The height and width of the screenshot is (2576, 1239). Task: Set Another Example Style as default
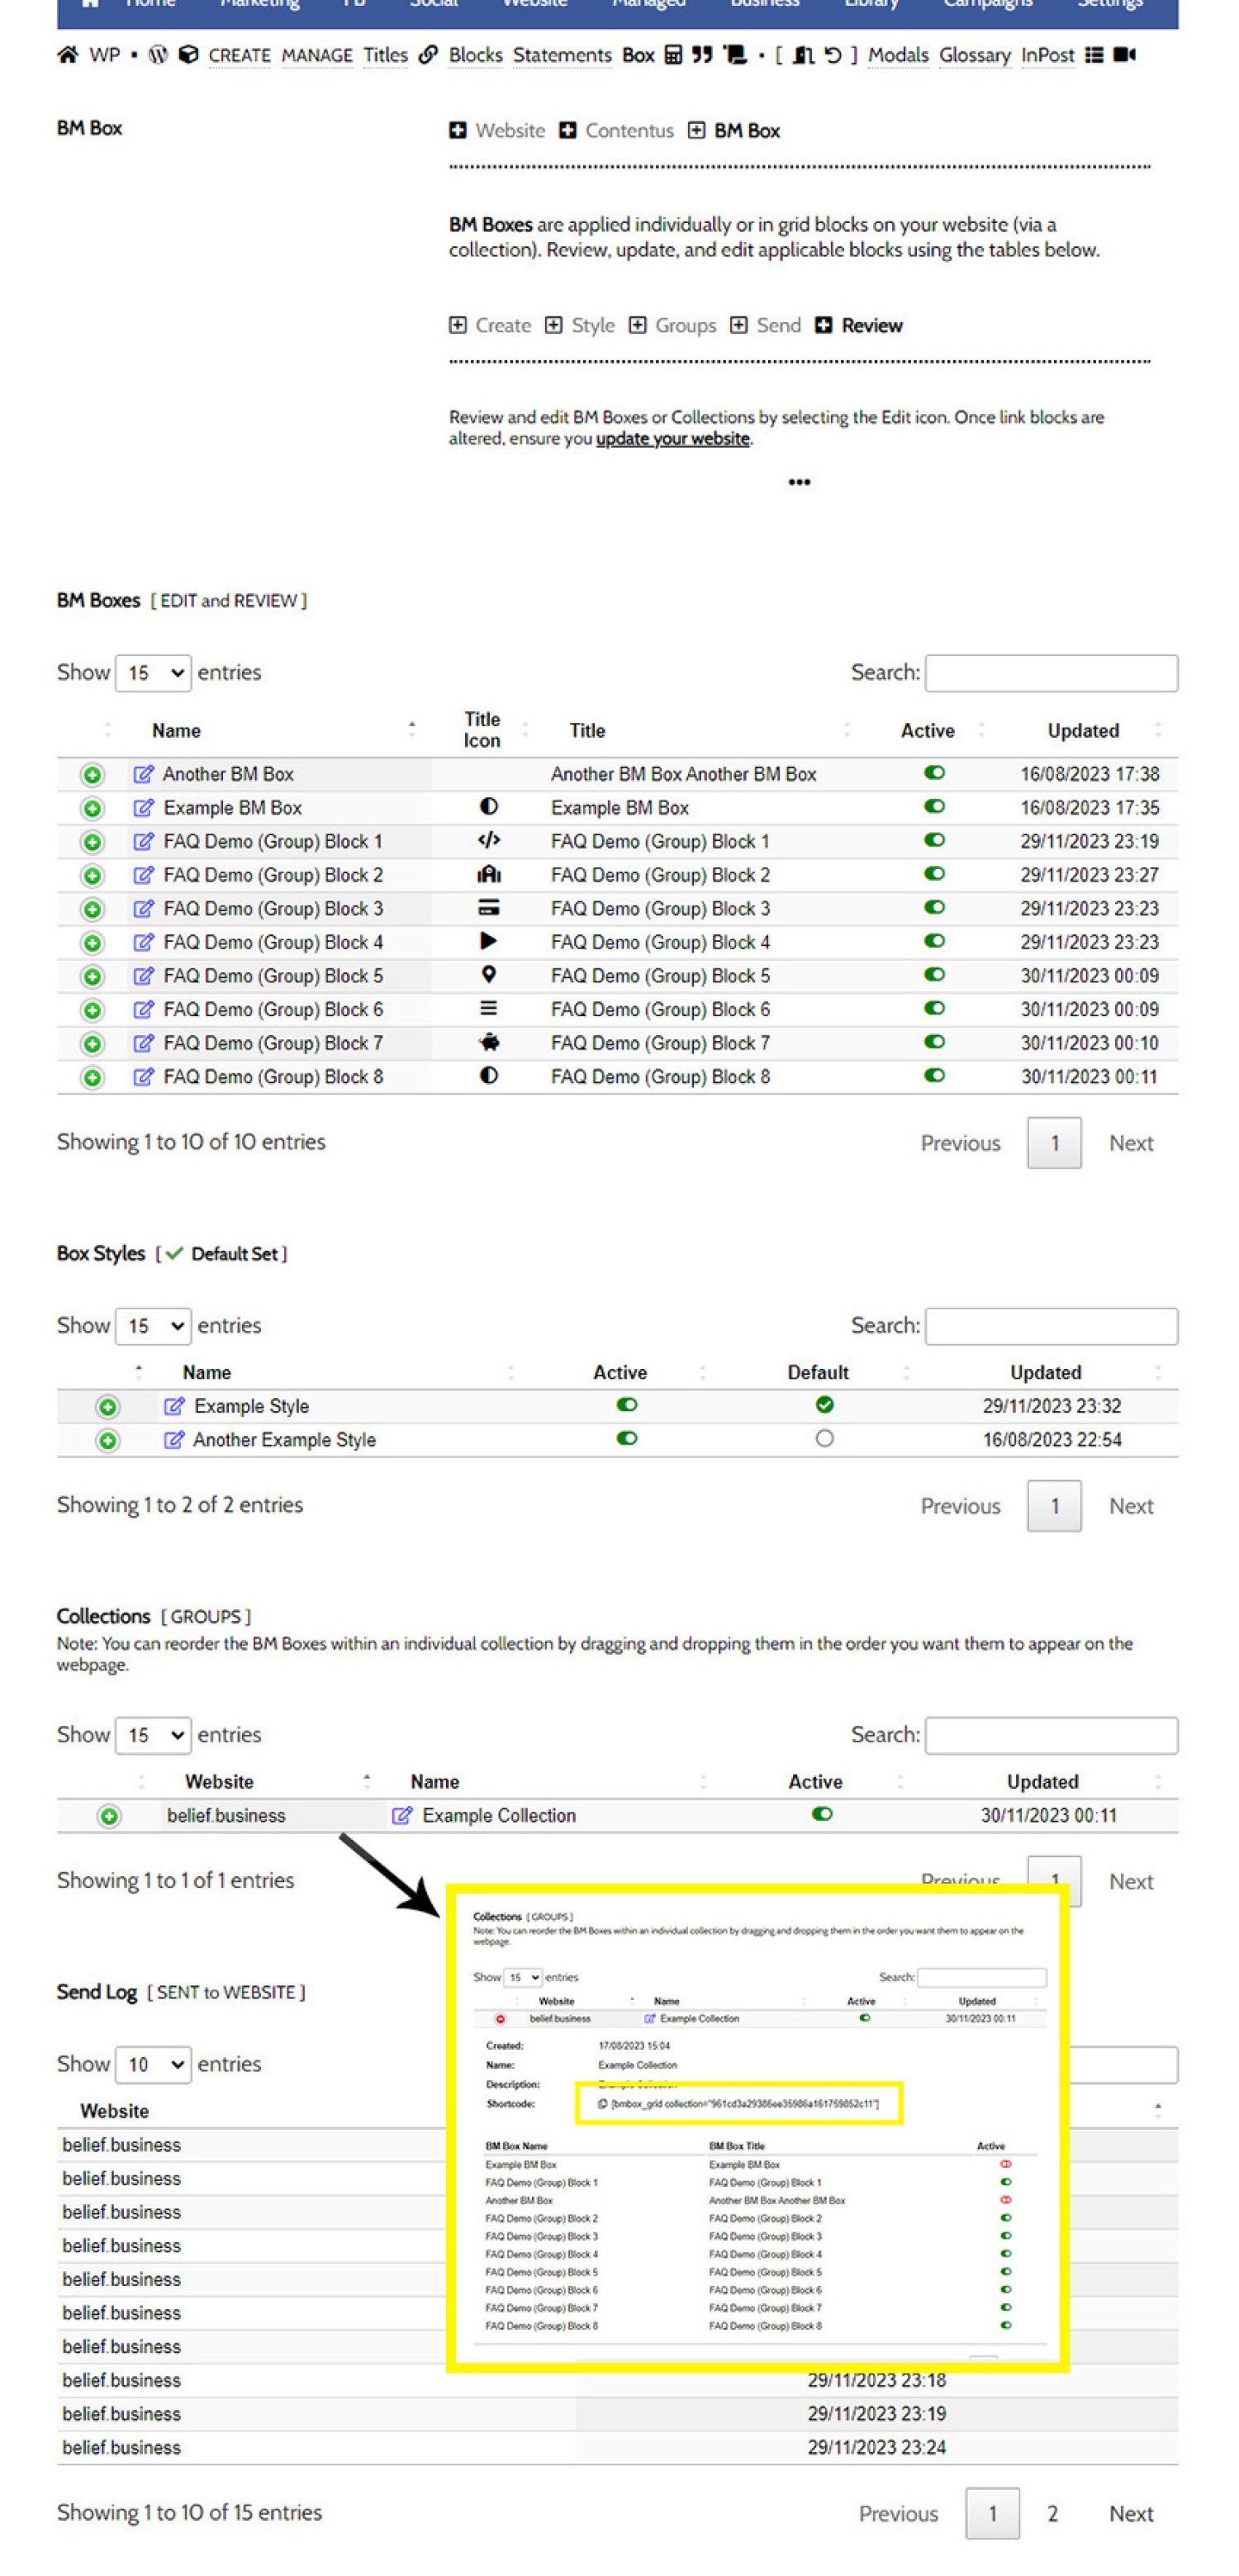(824, 1438)
